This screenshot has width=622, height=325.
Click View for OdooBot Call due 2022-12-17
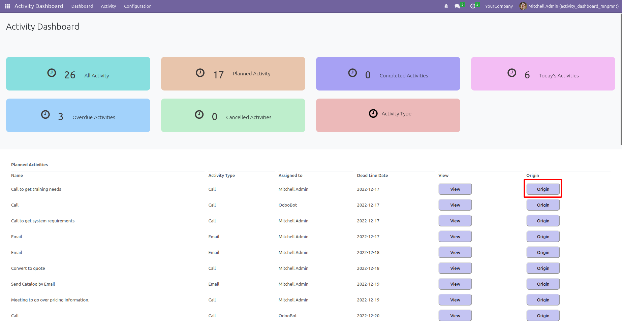click(455, 205)
